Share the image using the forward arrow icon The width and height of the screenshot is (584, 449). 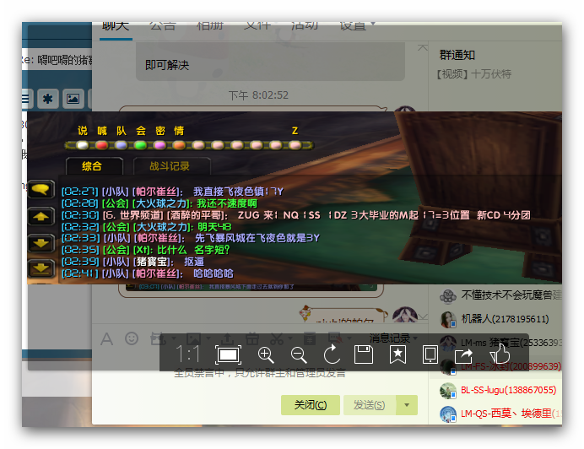tap(463, 354)
